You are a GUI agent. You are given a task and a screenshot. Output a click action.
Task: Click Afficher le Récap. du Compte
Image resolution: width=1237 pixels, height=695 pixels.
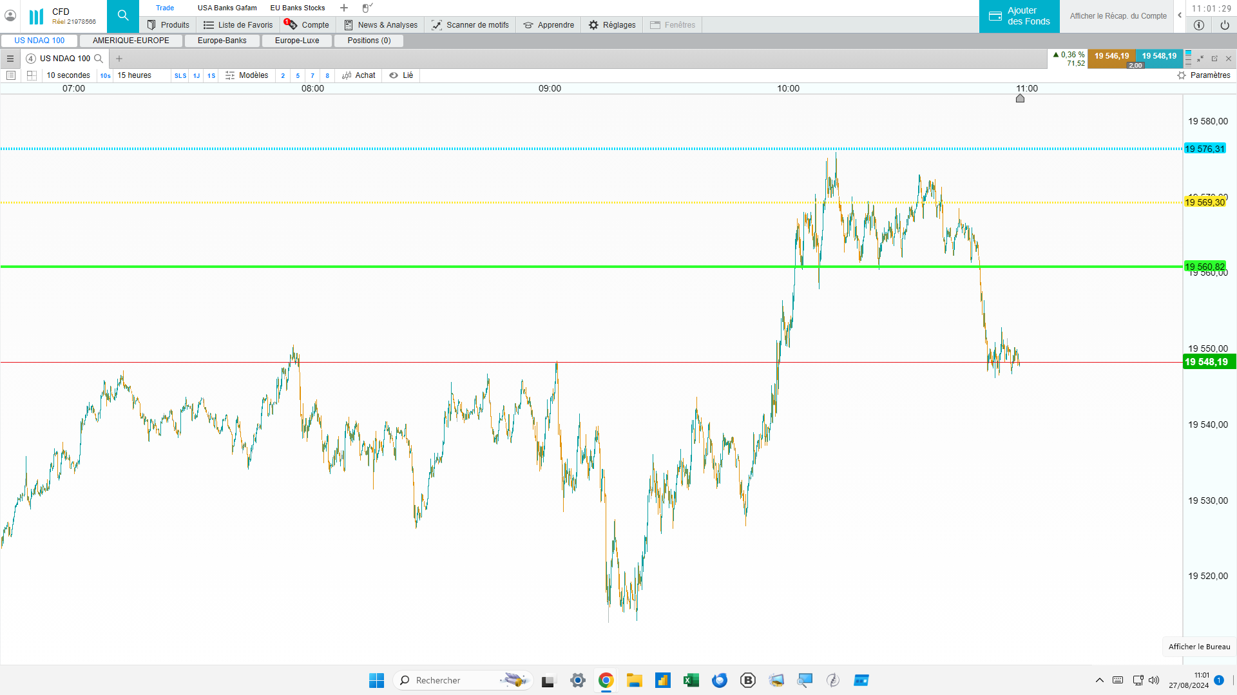coord(1118,16)
